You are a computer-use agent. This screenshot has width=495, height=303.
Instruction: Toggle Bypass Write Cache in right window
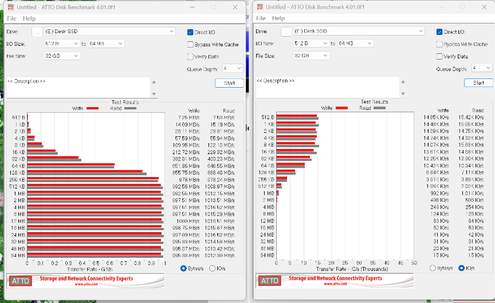(439, 44)
